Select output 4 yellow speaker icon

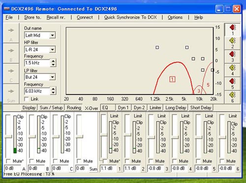pyautogui.click(x=233, y=67)
